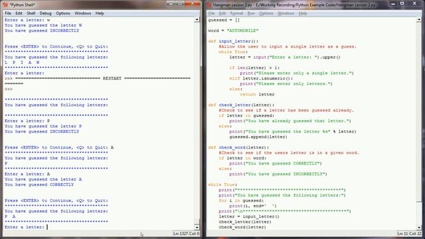Viewport: 425px width, 239px height.
Task: Click the 'Enter a letter: P' shell line
Action: [27, 121]
